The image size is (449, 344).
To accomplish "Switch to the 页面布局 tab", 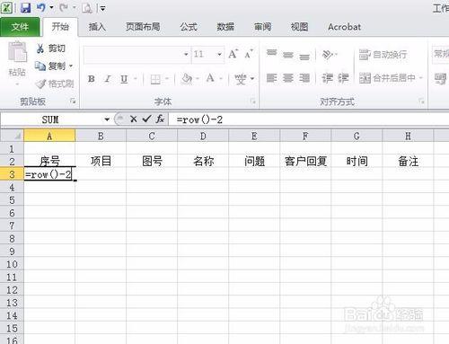I will tap(143, 27).
